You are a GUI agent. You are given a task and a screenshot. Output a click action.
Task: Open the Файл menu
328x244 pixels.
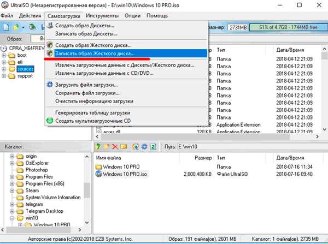(7, 16)
